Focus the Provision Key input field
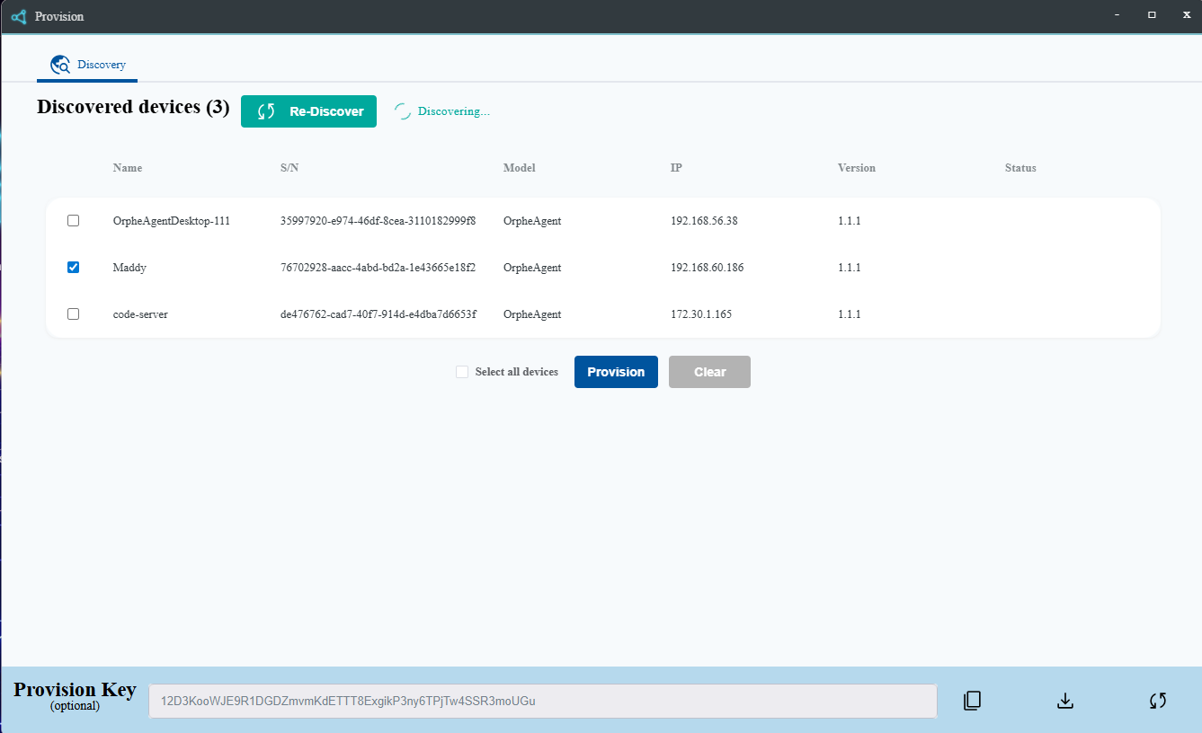 click(x=542, y=701)
